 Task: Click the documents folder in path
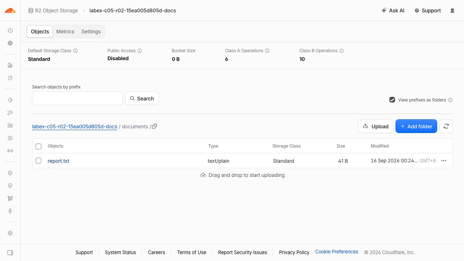[135, 127]
